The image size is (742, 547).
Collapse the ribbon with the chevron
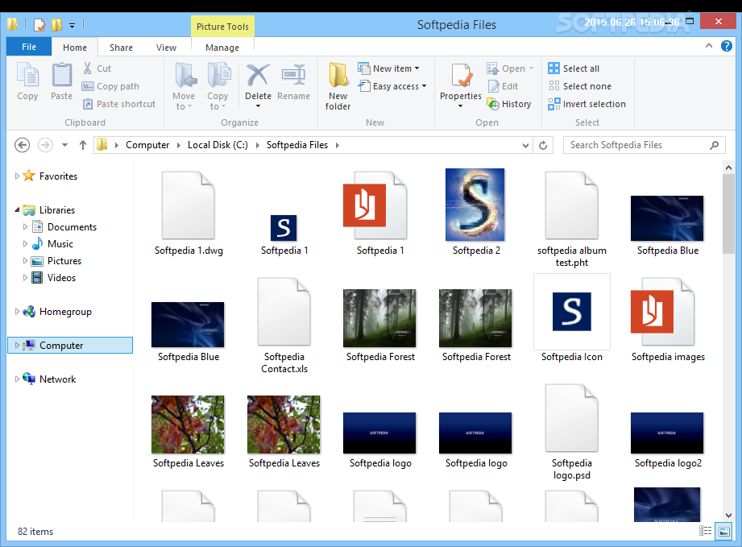[x=709, y=46]
